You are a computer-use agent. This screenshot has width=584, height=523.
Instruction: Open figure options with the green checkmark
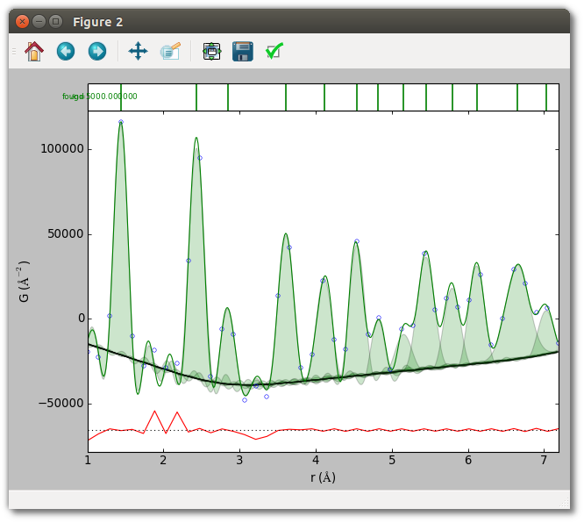274,51
